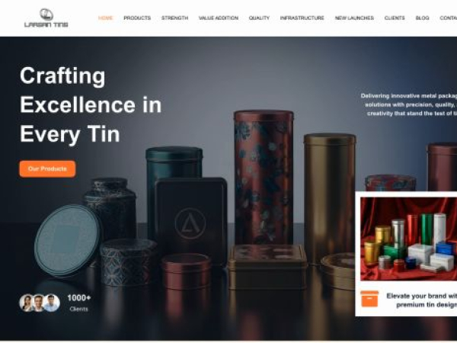Open the Blog link
The width and height of the screenshot is (457, 343).
pos(422,18)
